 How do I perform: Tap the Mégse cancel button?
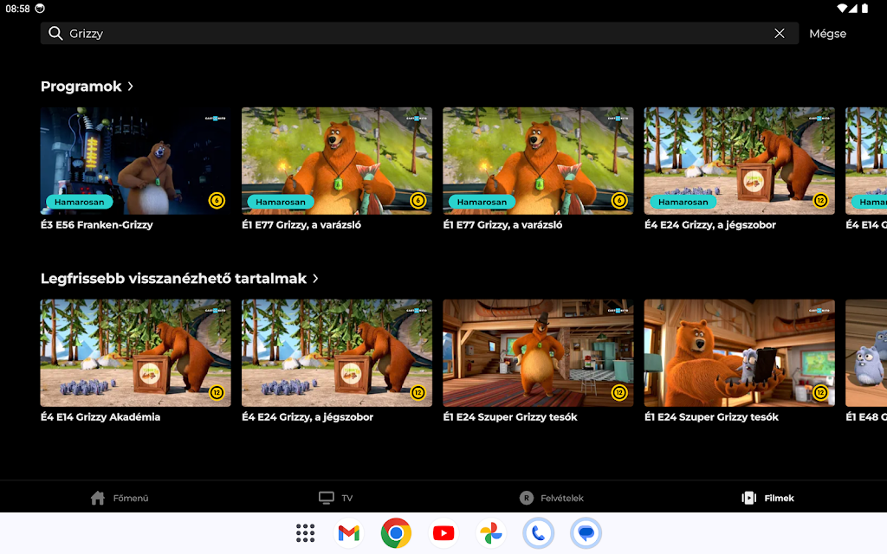point(827,34)
